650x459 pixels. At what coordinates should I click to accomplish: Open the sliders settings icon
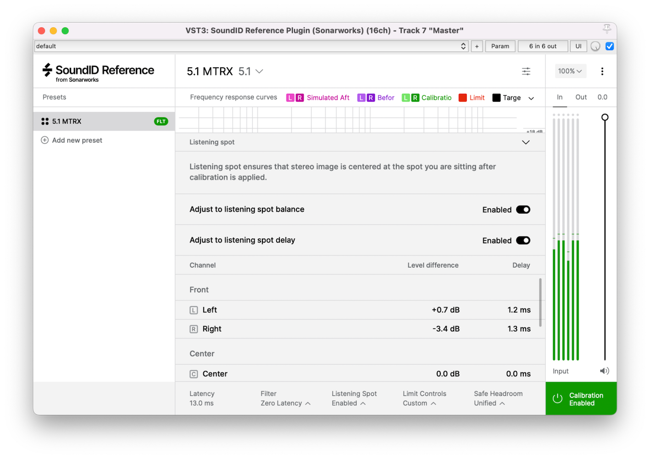pos(526,71)
